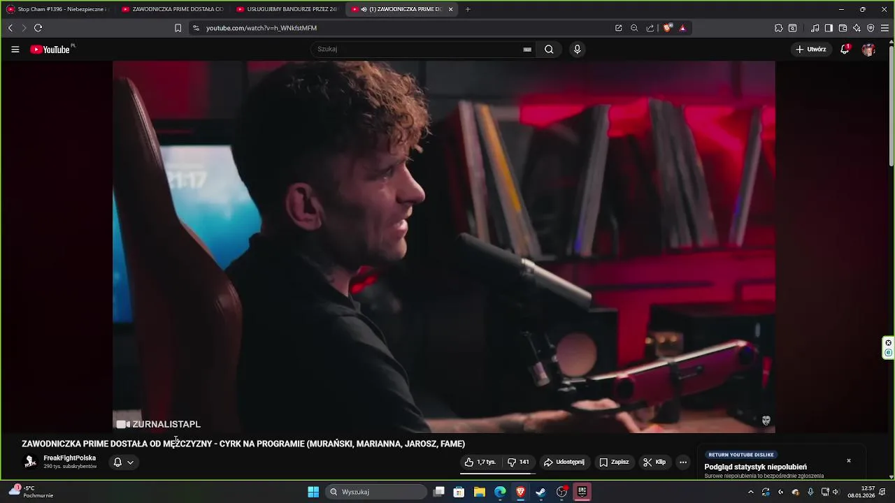
Task: Open the on-screen keyboard icon in search box
Action: 527,50
